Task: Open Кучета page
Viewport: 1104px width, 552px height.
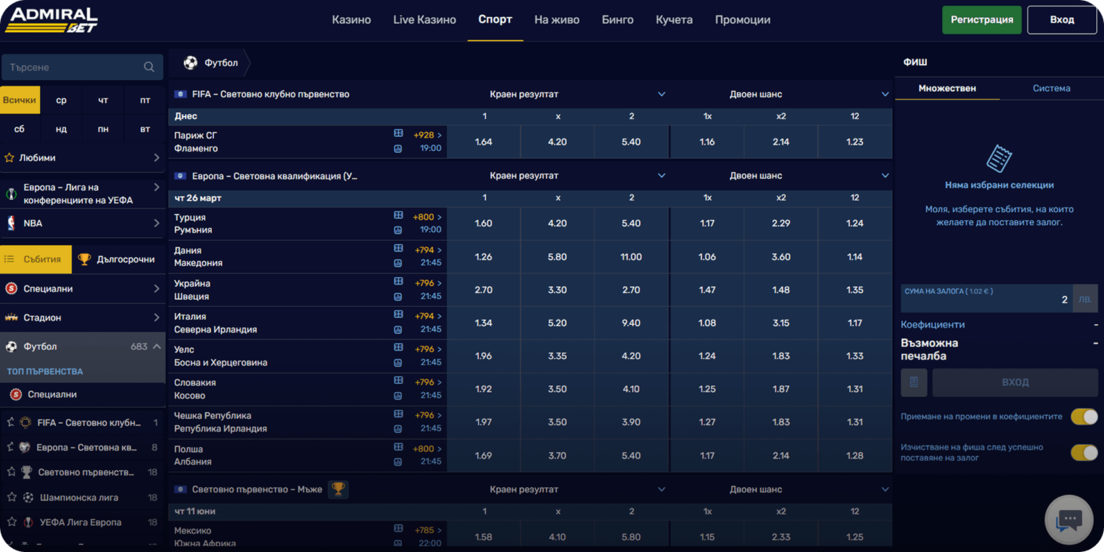Action: (x=674, y=20)
